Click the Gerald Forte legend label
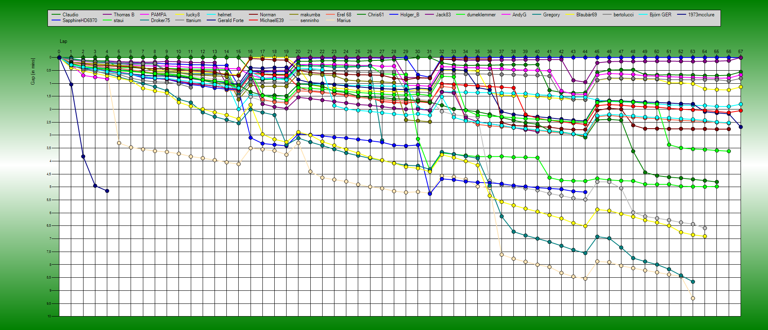768x330 pixels. tap(230, 20)
